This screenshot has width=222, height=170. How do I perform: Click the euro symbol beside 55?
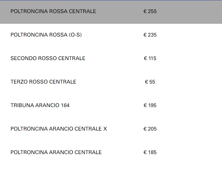click(x=146, y=82)
